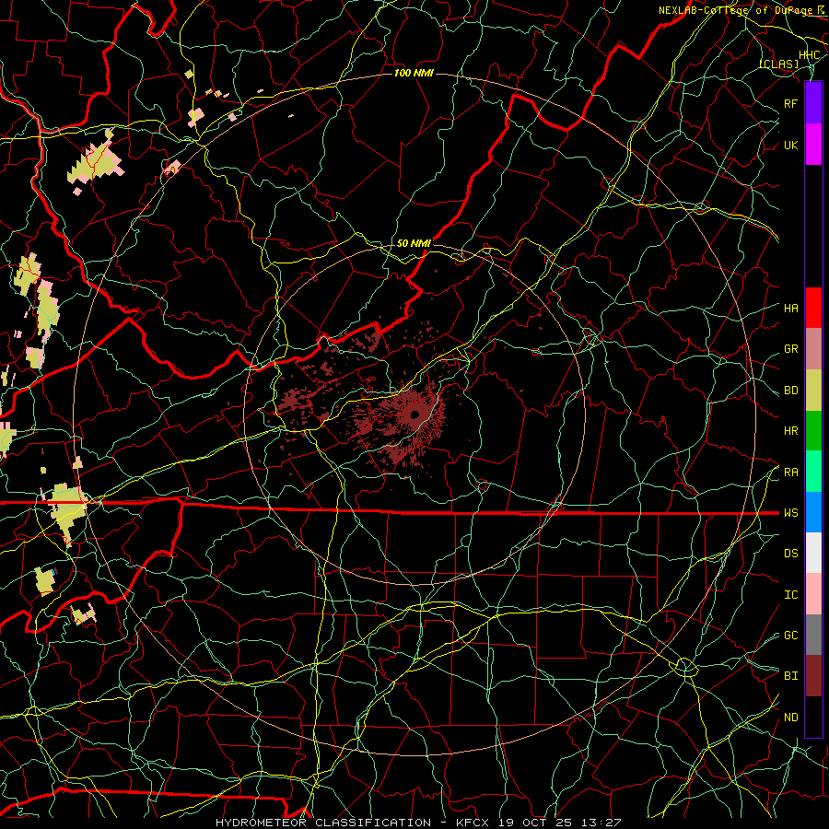The height and width of the screenshot is (829, 829).
Task: Click the 100 NMI range ring label
Action: pos(414,73)
